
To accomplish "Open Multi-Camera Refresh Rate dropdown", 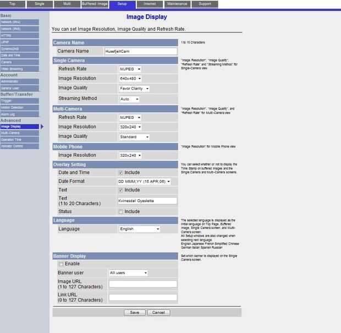I will point(130,118).
